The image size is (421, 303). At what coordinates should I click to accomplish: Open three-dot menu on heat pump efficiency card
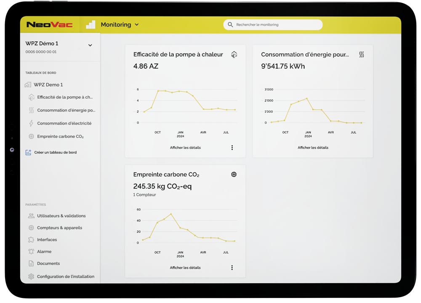point(232,148)
